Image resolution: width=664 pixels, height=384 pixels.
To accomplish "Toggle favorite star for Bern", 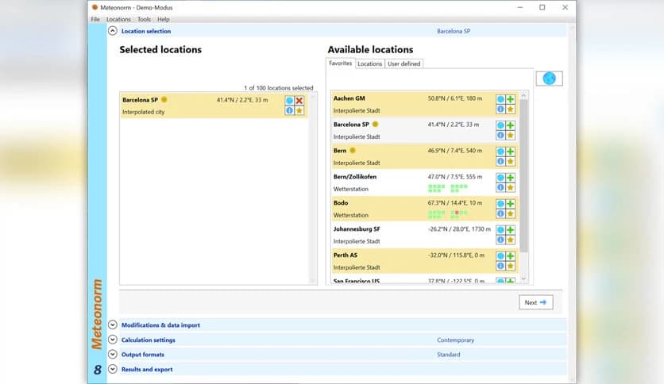I will (x=510, y=162).
